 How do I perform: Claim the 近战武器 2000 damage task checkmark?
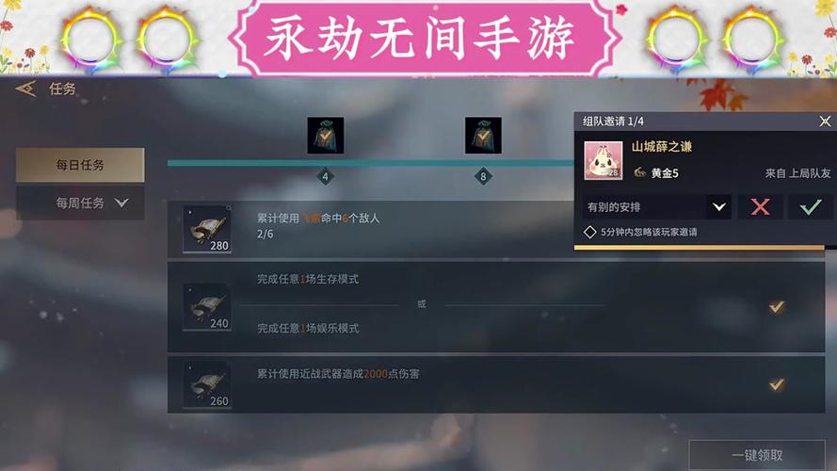click(x=776, y=384)
